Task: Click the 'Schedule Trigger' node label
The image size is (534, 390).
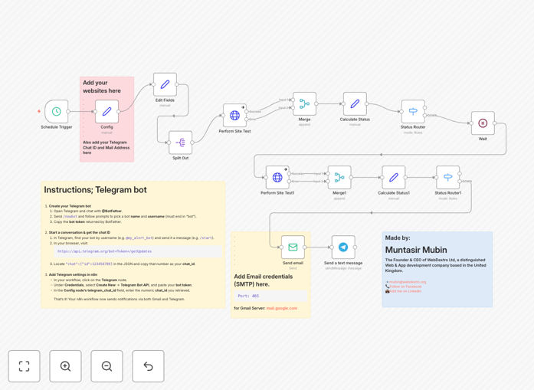Action: point(57,127)
